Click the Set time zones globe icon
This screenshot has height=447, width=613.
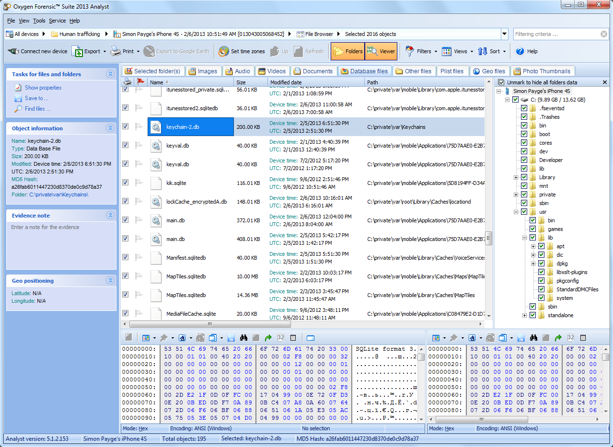[223, 51]
